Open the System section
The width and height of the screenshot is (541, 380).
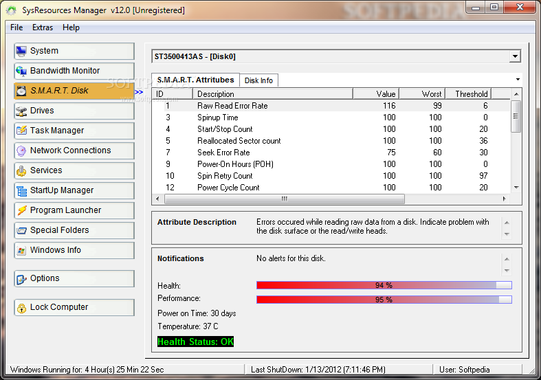pos(74,51)
